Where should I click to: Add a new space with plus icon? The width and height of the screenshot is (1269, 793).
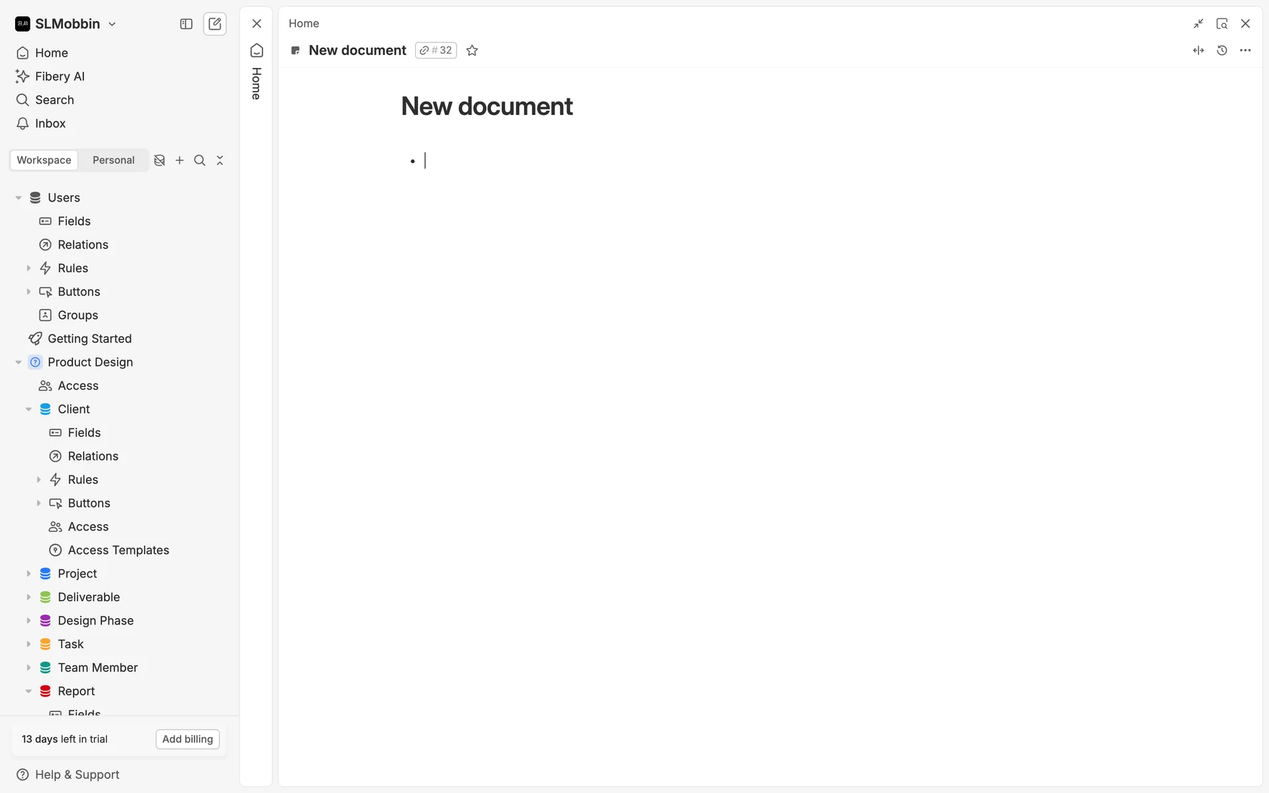click(x=180, y=161)
